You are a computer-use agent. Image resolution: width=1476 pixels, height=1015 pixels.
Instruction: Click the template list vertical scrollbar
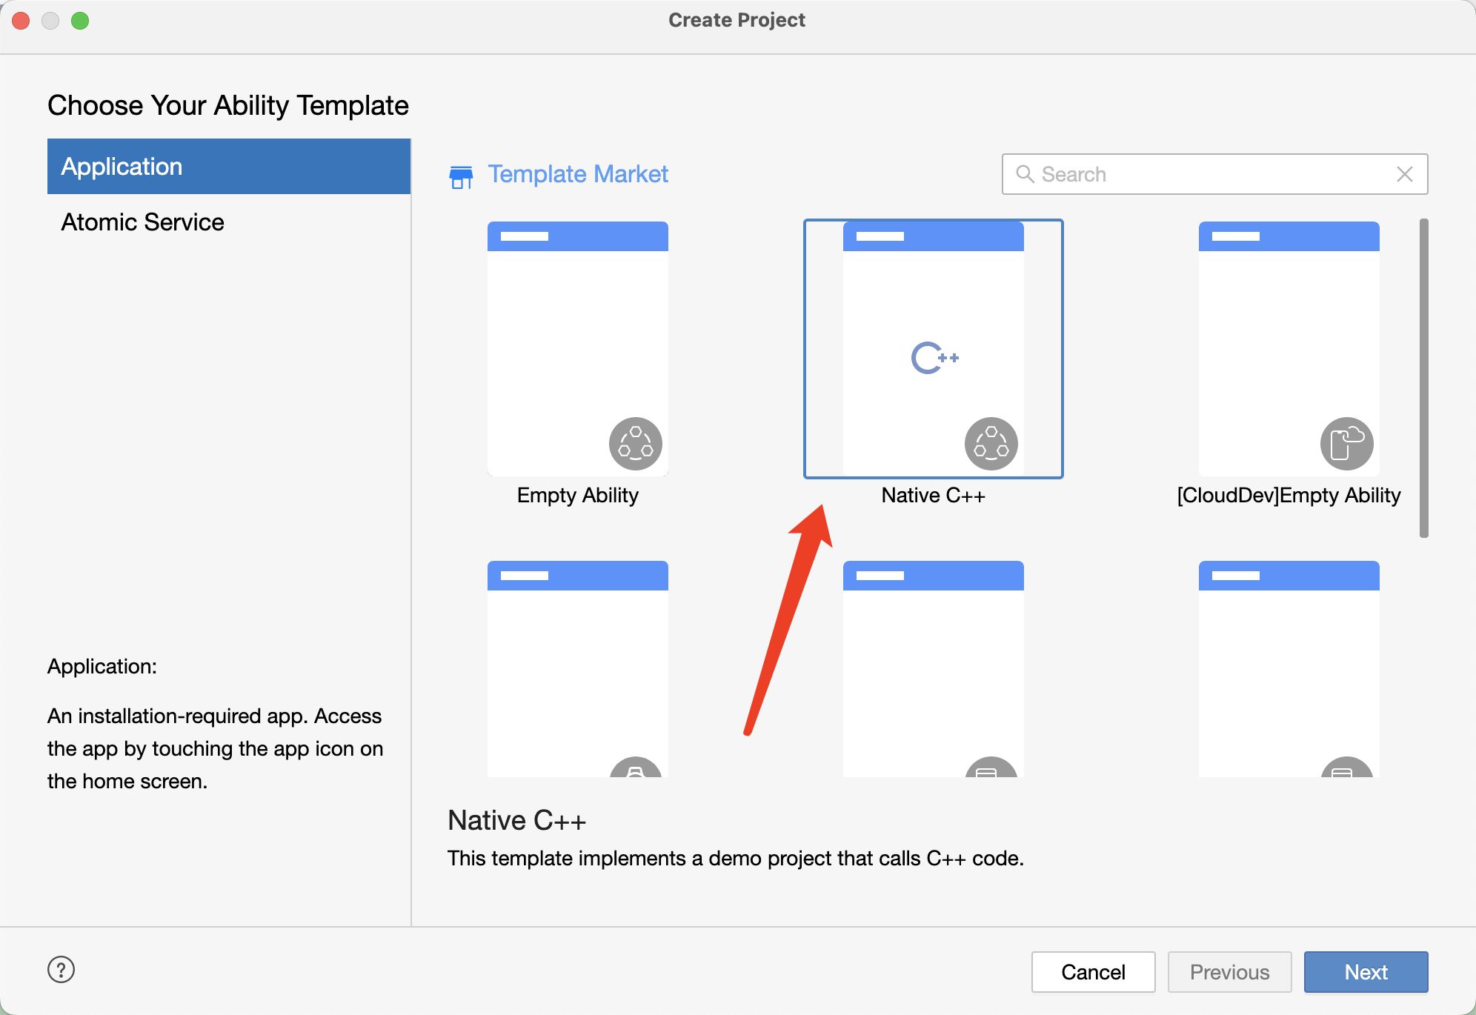[x=1423, y=378]
